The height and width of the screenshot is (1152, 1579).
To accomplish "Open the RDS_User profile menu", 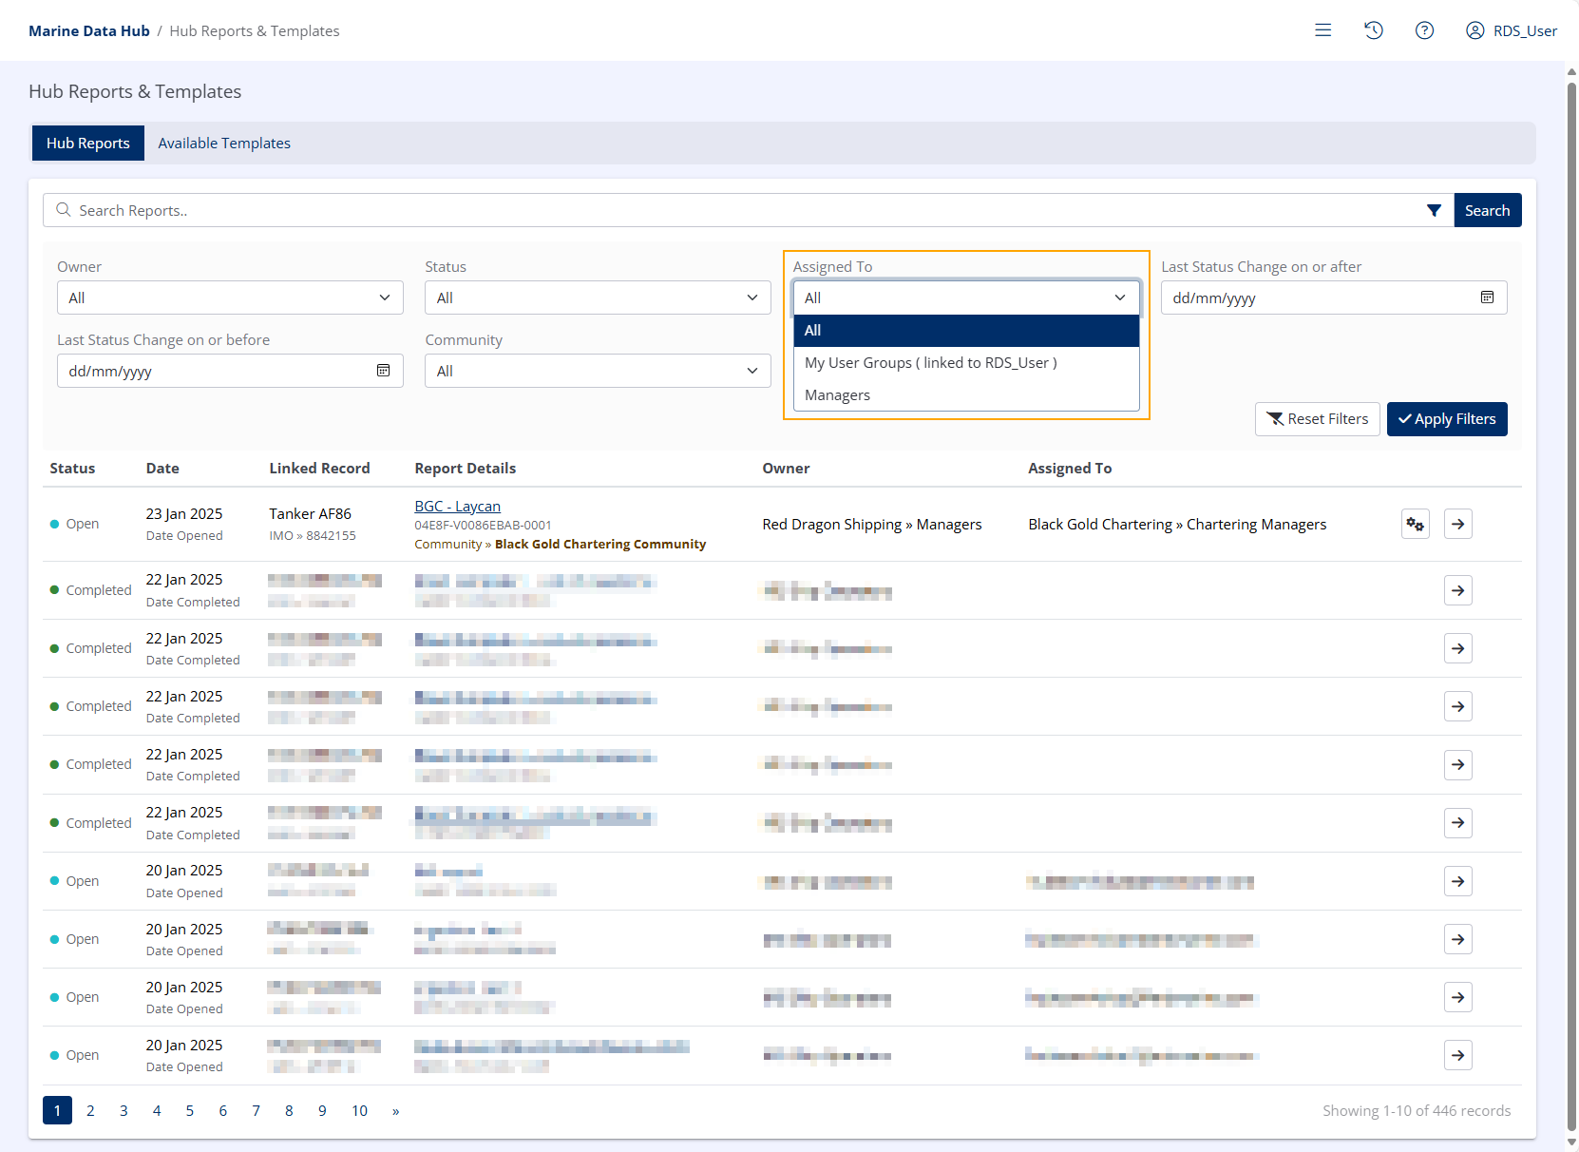I will [x=1512, y=30].
